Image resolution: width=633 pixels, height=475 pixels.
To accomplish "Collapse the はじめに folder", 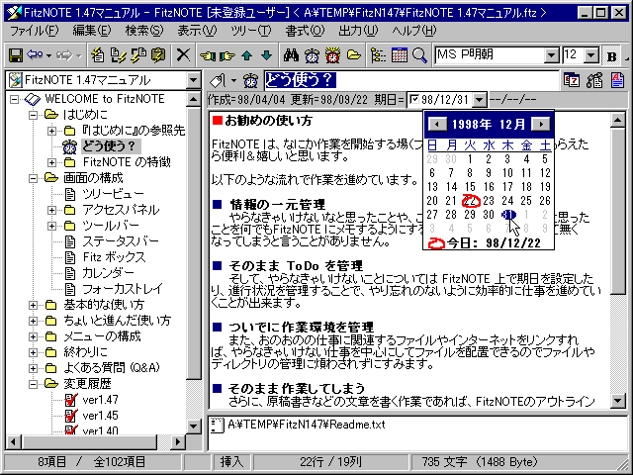I will tap(34, 115).
